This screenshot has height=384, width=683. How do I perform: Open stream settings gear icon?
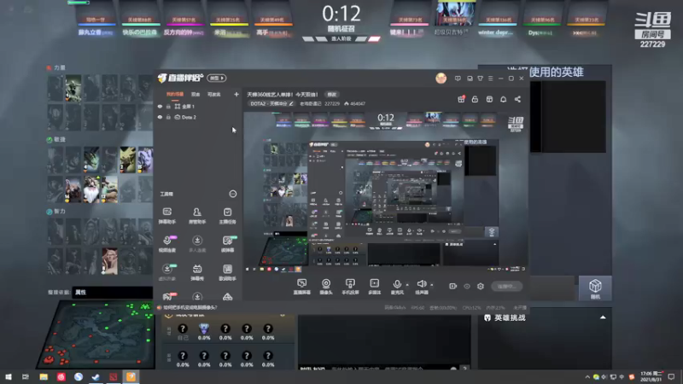tap(481, 286)
